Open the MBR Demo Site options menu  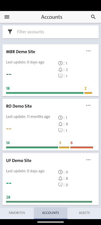[88, 51]
